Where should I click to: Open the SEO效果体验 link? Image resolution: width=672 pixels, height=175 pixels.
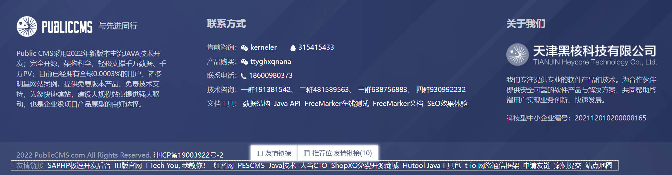tap(447, 104)
